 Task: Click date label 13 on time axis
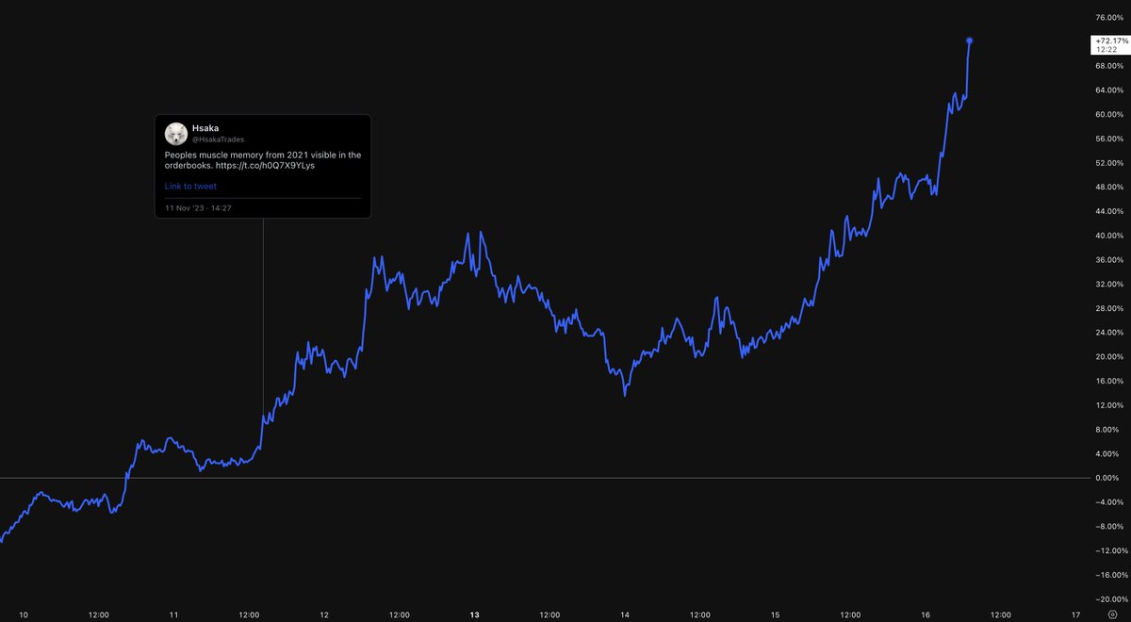point(474,615)
